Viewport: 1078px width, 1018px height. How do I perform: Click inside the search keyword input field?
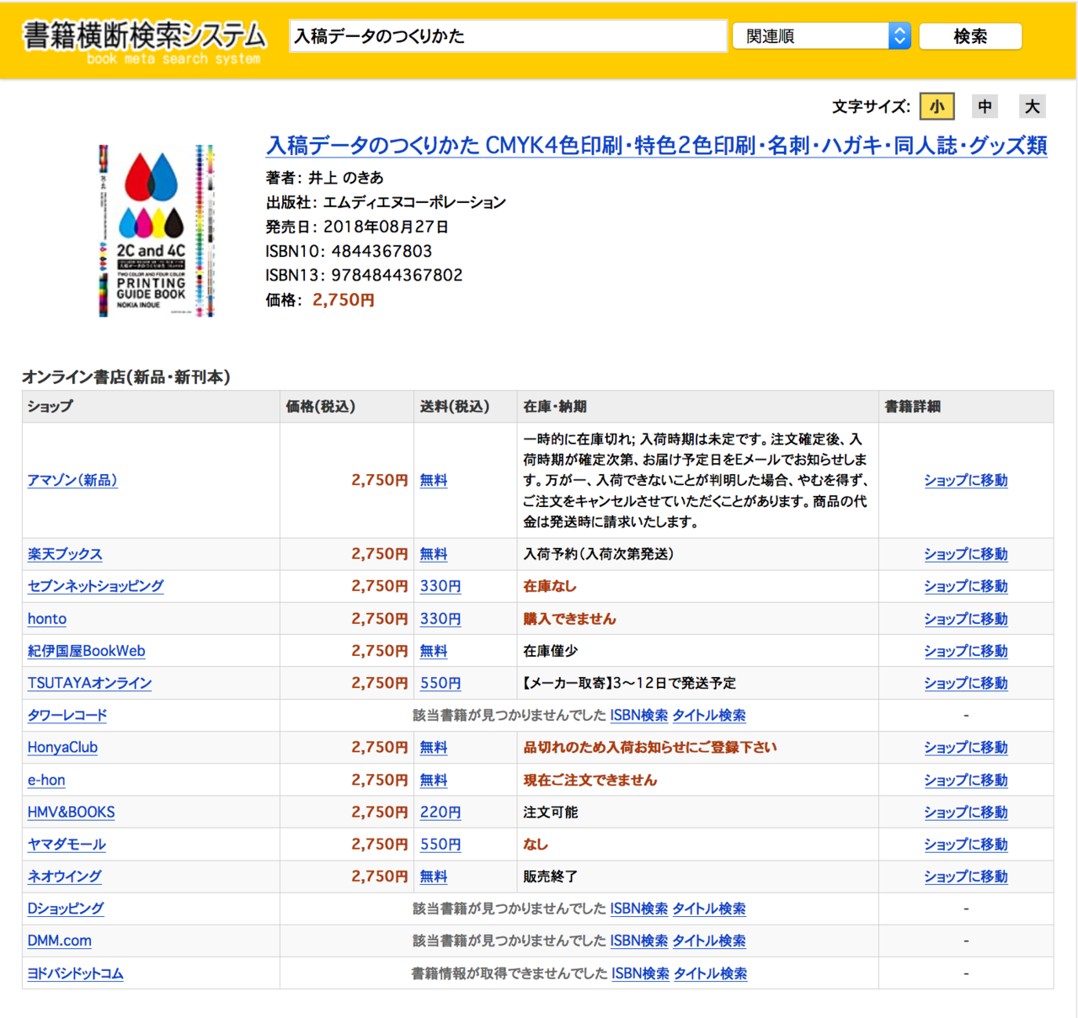point(508,35)
